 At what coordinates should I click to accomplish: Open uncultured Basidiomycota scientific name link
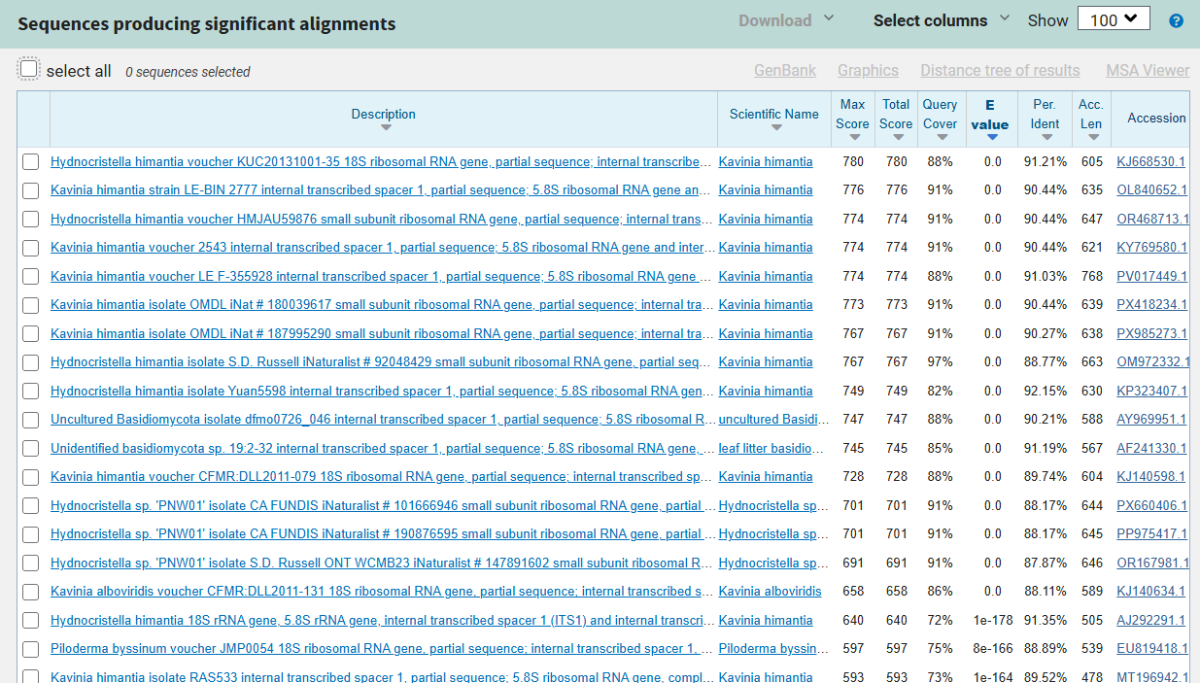point(774,420)
